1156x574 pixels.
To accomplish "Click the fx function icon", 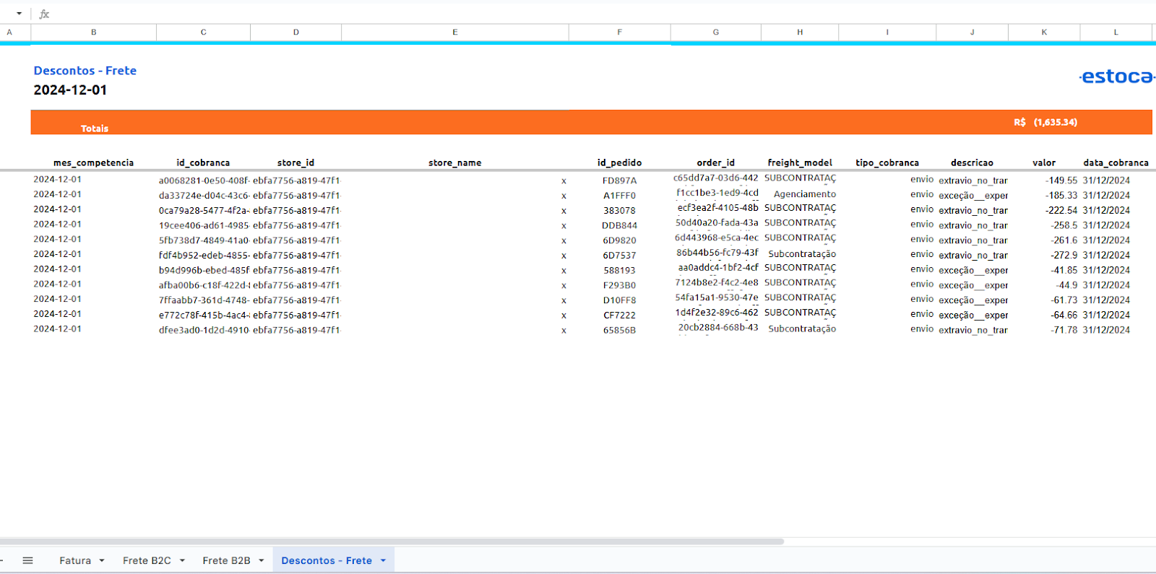I will pyautogui.click(x=44, y=14).
